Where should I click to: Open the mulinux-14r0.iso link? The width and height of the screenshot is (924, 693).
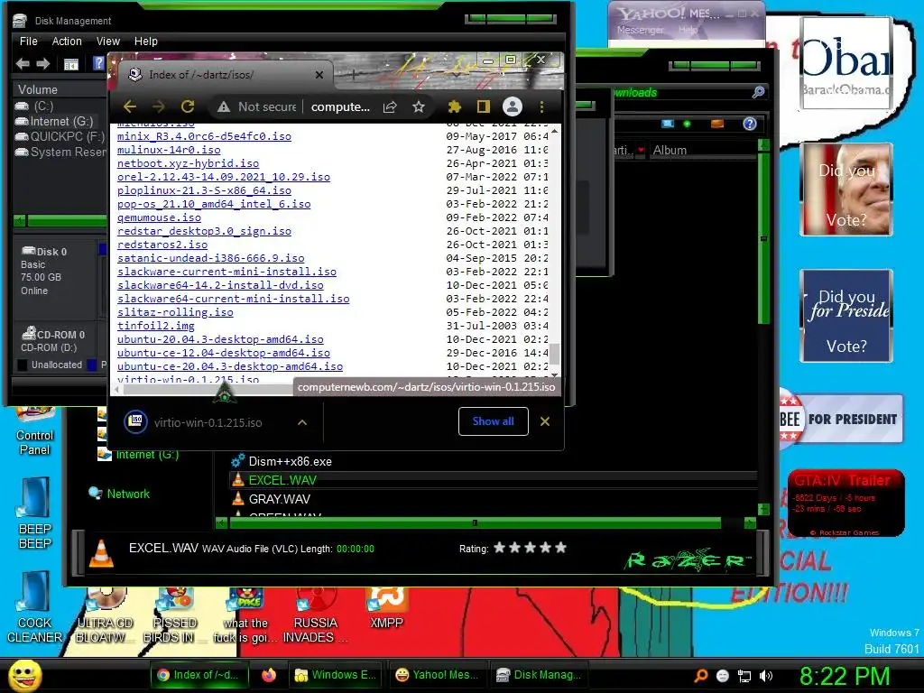169,150
